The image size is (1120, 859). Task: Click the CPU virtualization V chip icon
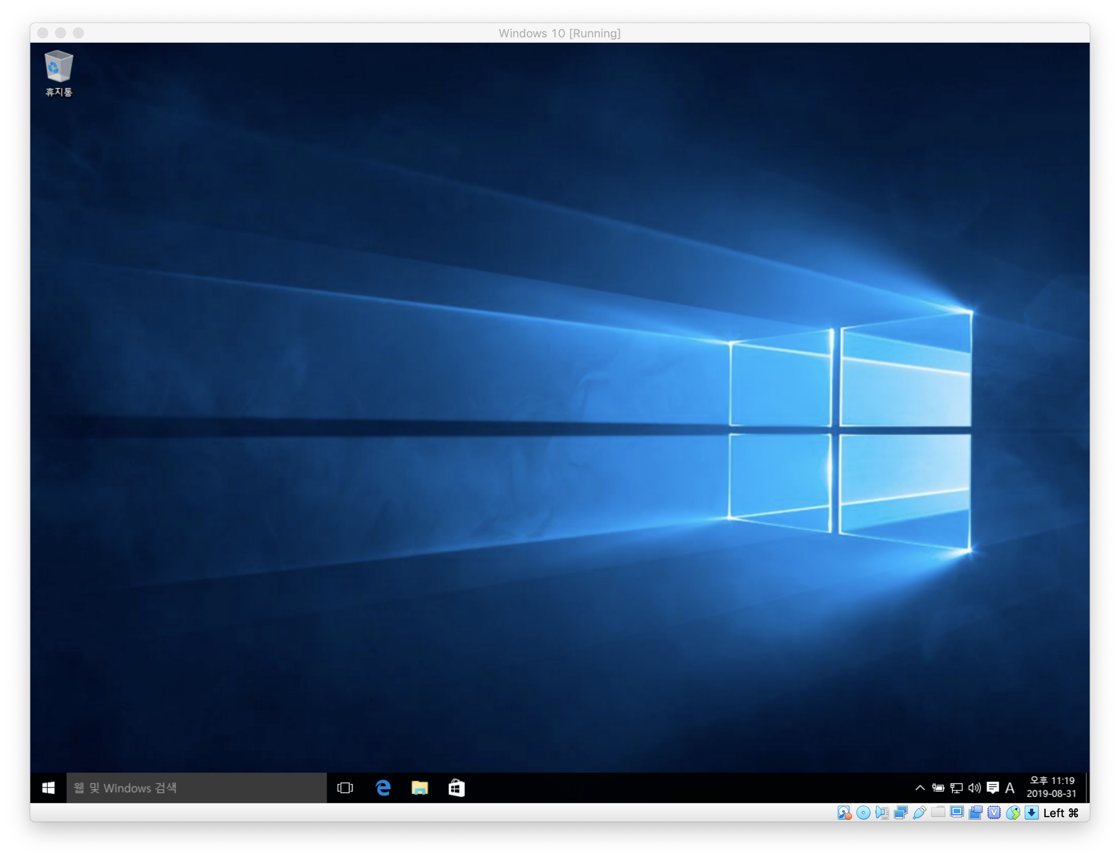tap(994, 813)
